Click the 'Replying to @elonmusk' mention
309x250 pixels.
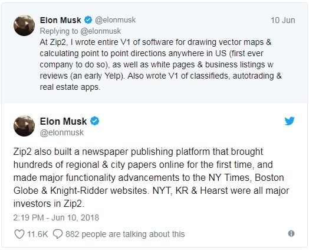[80, 31]
